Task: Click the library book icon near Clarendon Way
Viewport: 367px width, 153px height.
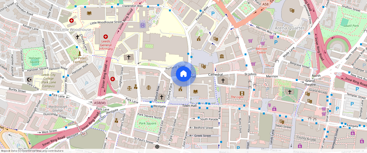Action: 89,13
